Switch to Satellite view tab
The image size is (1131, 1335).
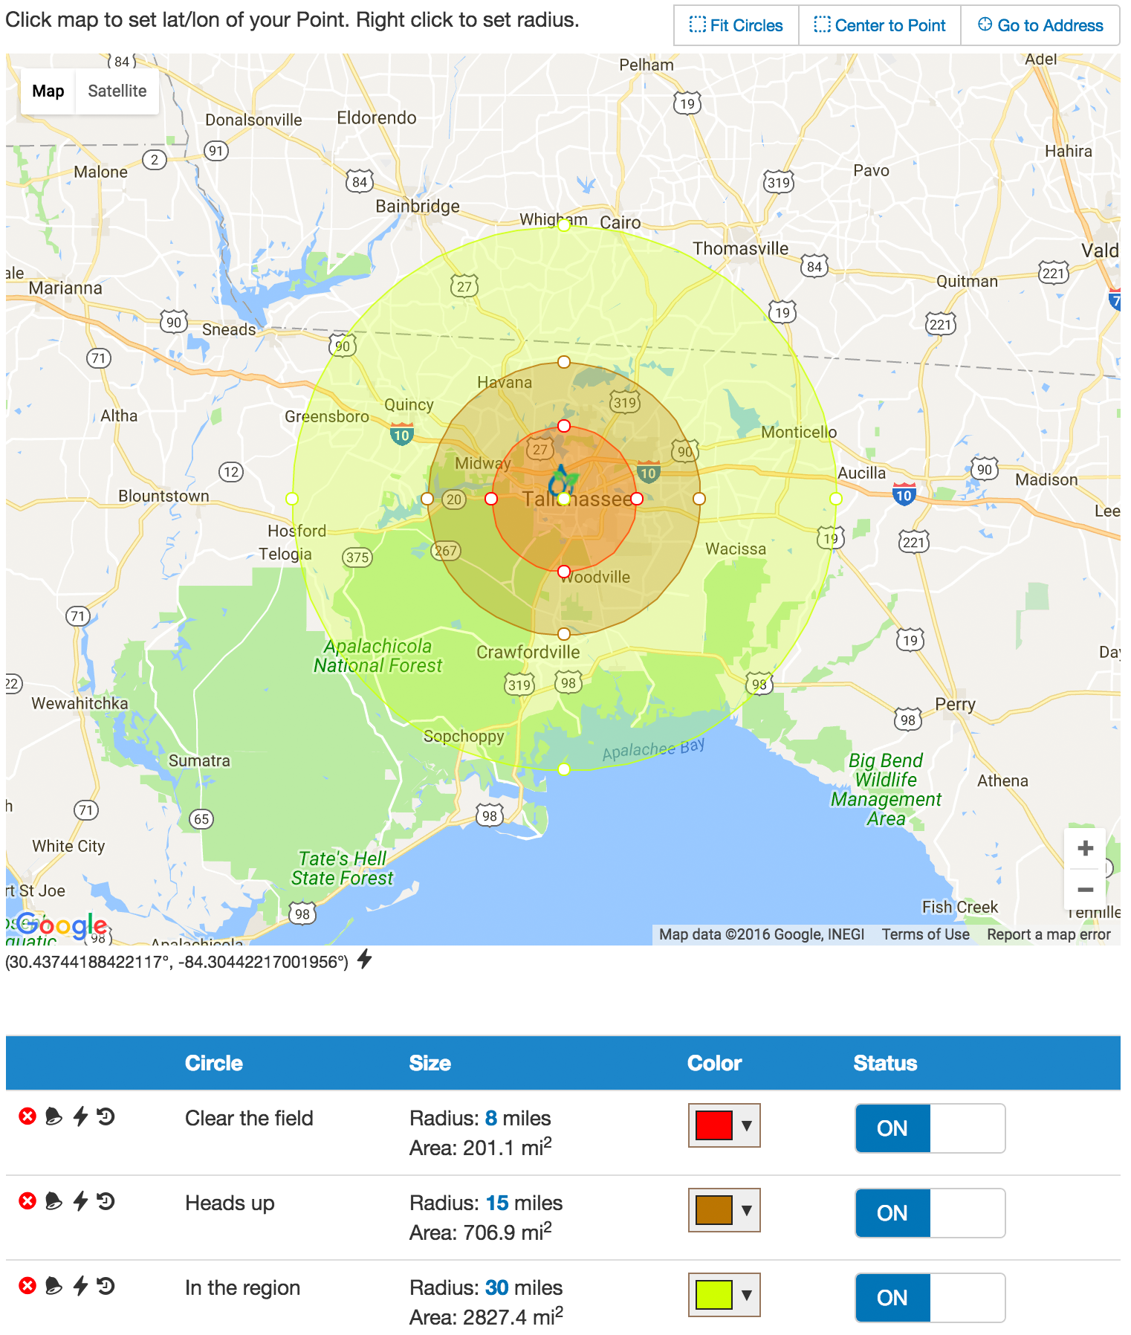pos(117,91)
